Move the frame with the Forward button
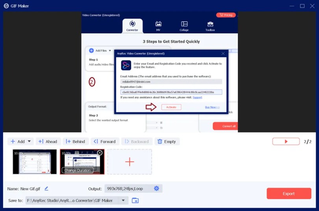319x211 pixels. [105, 141]
